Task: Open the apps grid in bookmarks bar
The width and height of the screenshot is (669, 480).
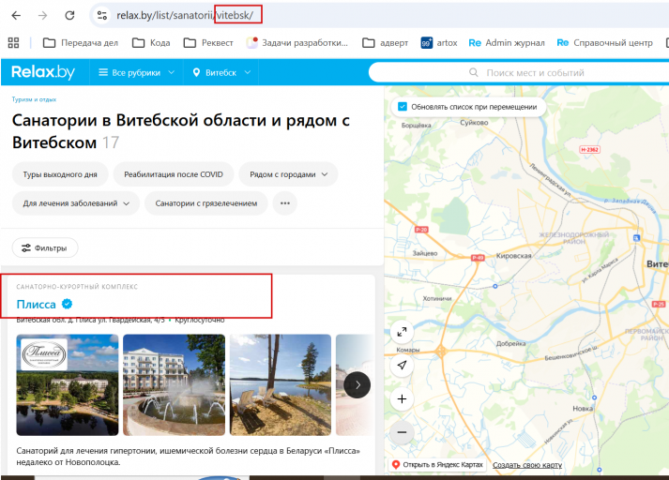Action: point(14,42)
